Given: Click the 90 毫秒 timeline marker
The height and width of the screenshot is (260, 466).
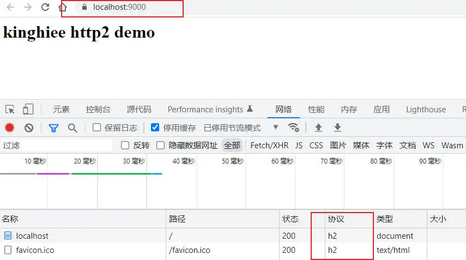Looking at the screenshot, I should [x=430, y=161].
